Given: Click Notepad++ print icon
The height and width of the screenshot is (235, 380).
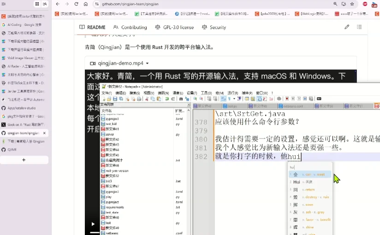Looking at the screenshot, I should (139, 99).
